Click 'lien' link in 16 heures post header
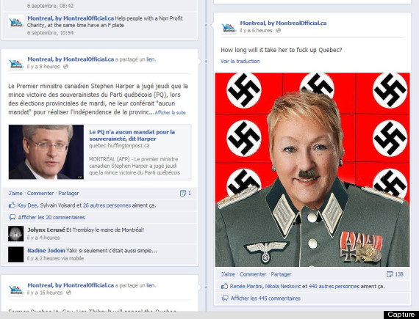 tap(151, 285)
